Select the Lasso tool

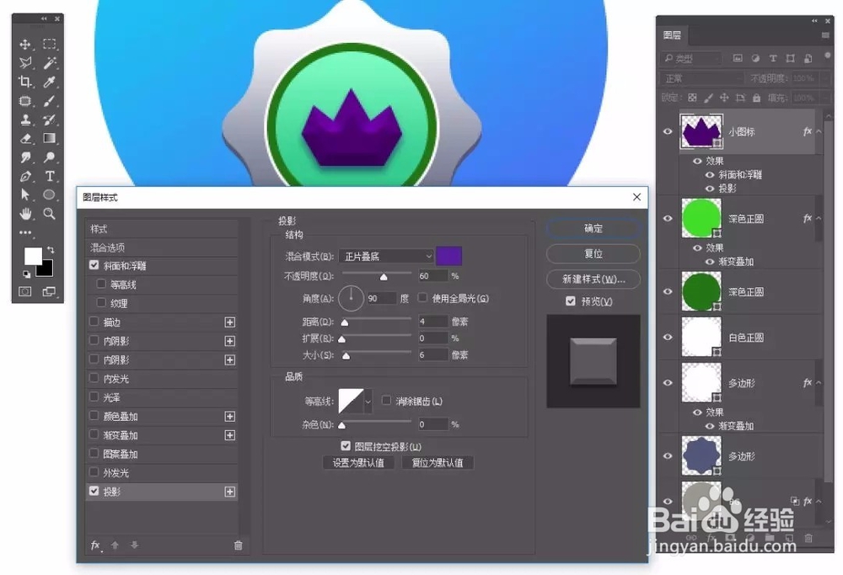click(25, 63)
